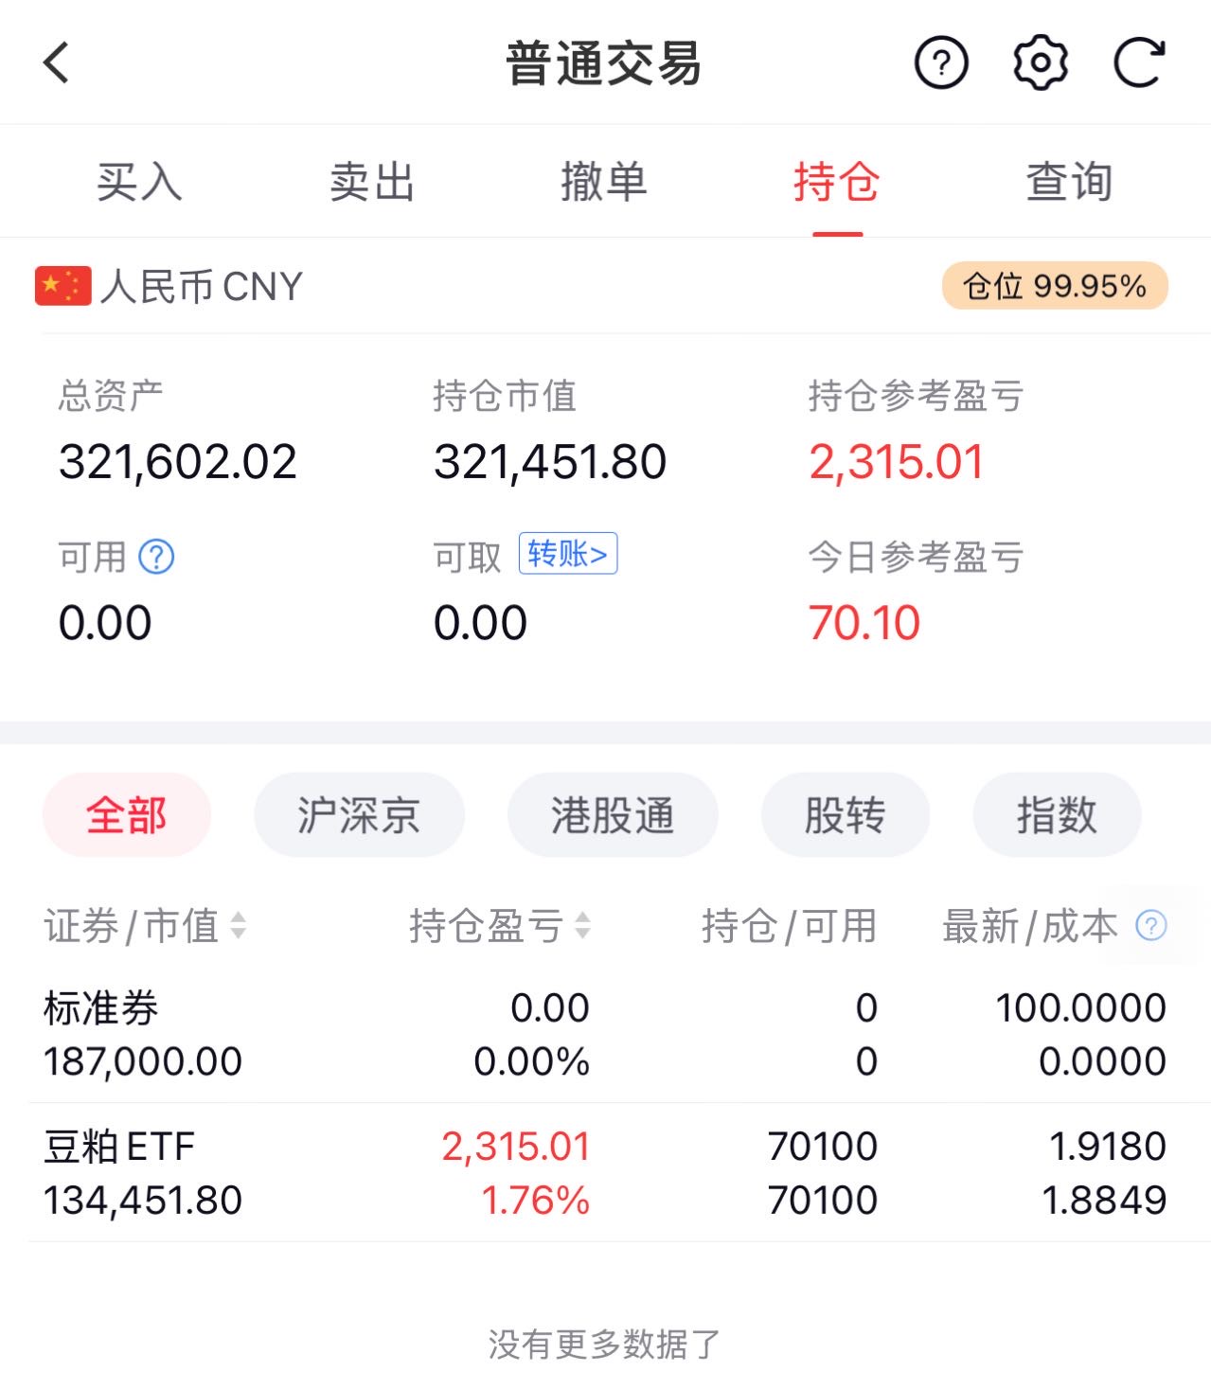Image resolution: width=1211 pixels, height=1389 pixels.
Task: Sort by 证券/市值 arrows
Action: coord(239,925)
